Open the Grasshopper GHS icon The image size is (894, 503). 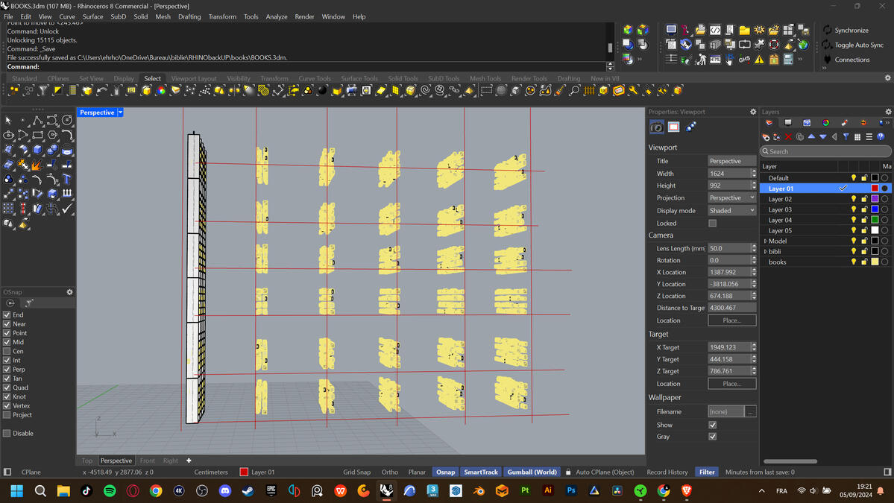744,60
